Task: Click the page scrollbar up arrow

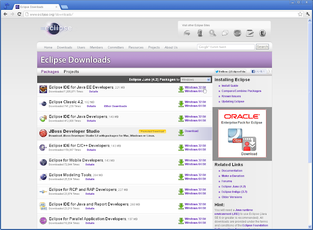Action: click(x=310, y=21)
